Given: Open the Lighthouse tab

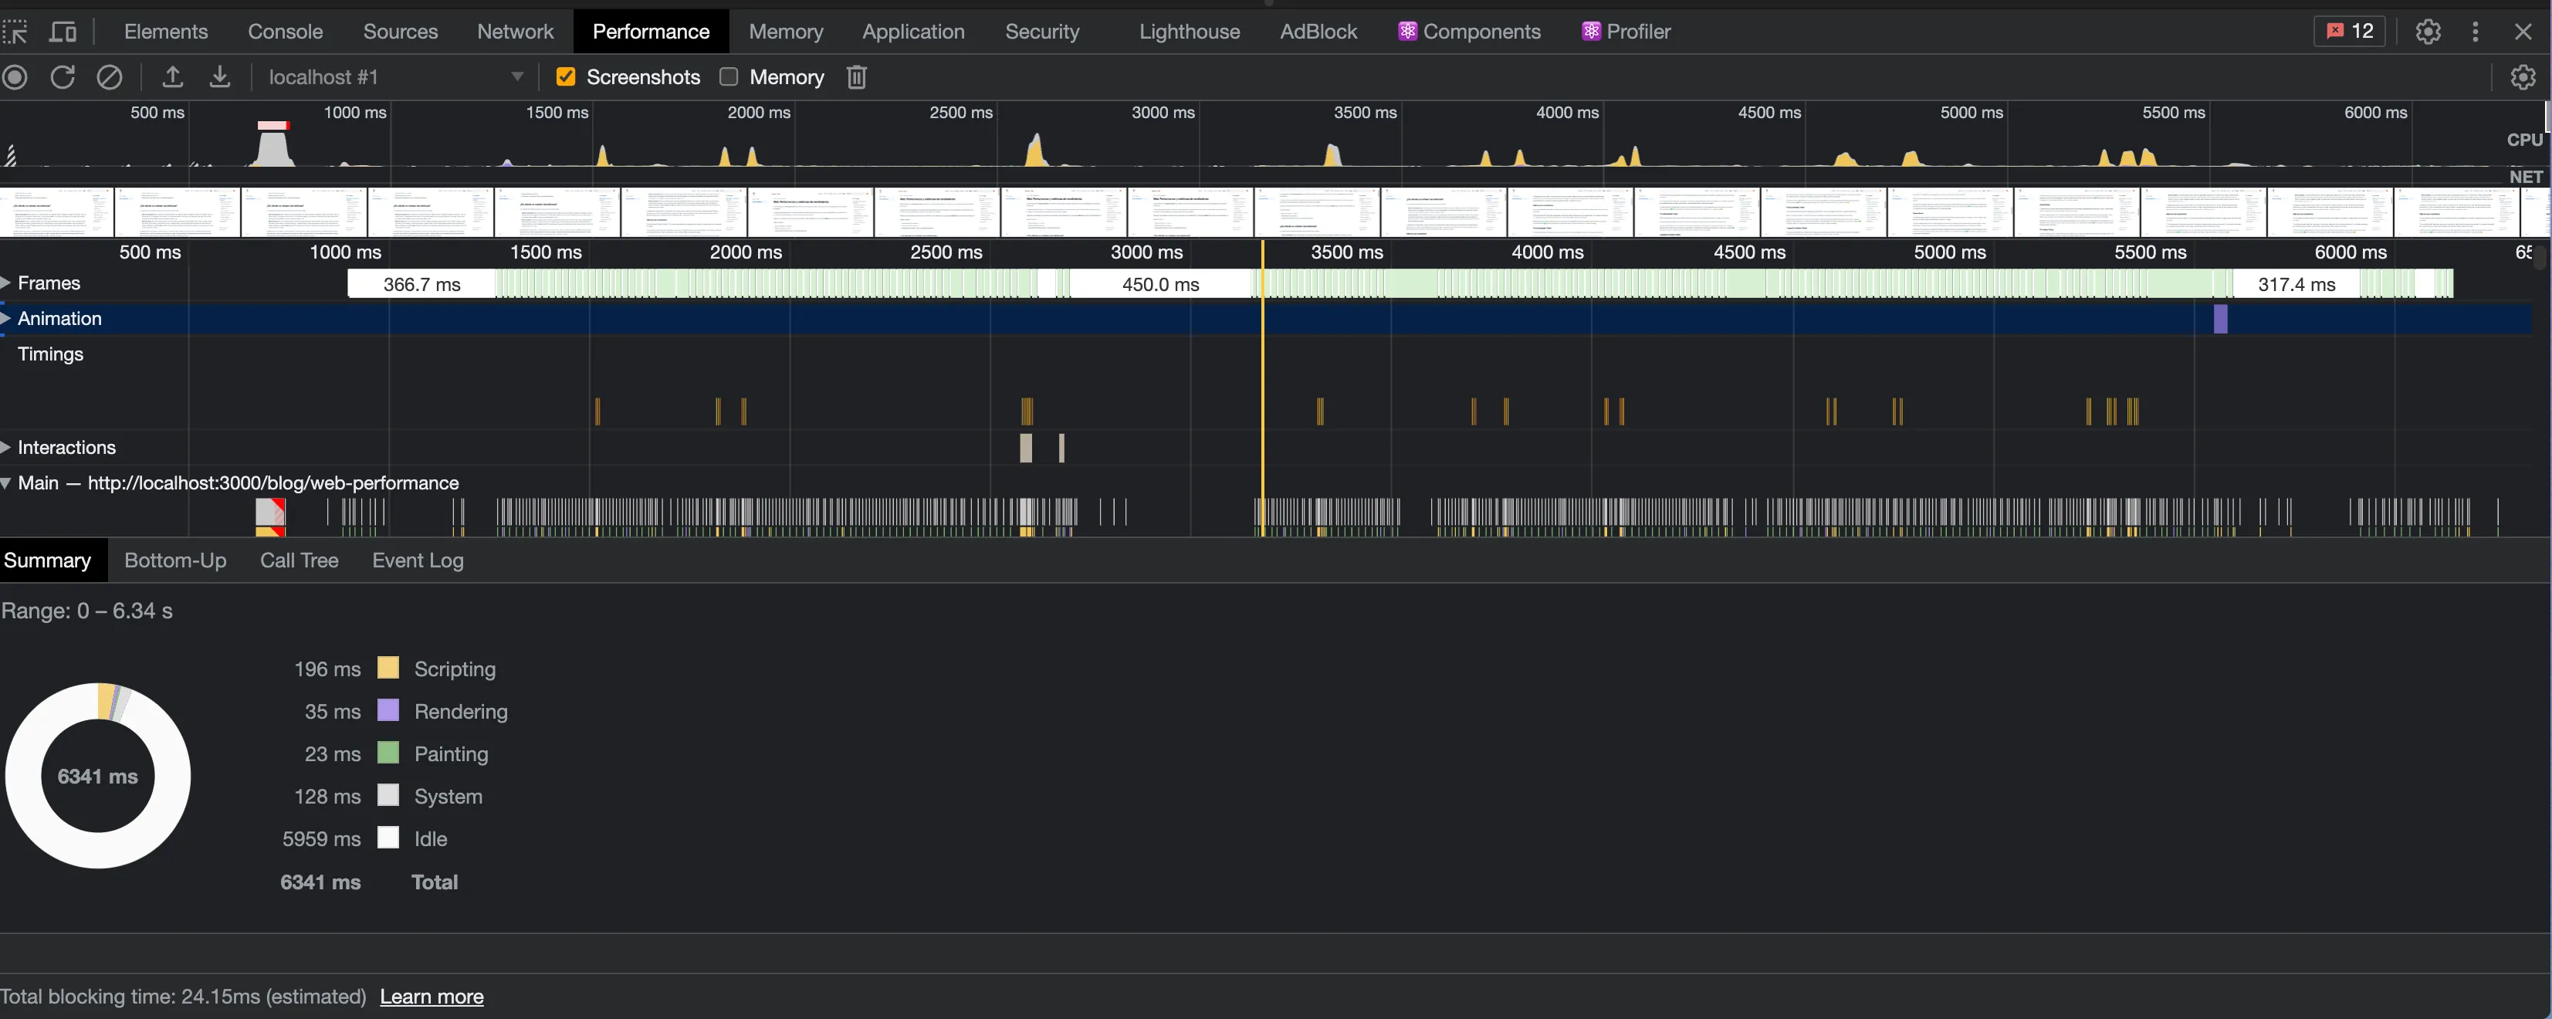Looking at the screenshot, I should click(1189, 32).
